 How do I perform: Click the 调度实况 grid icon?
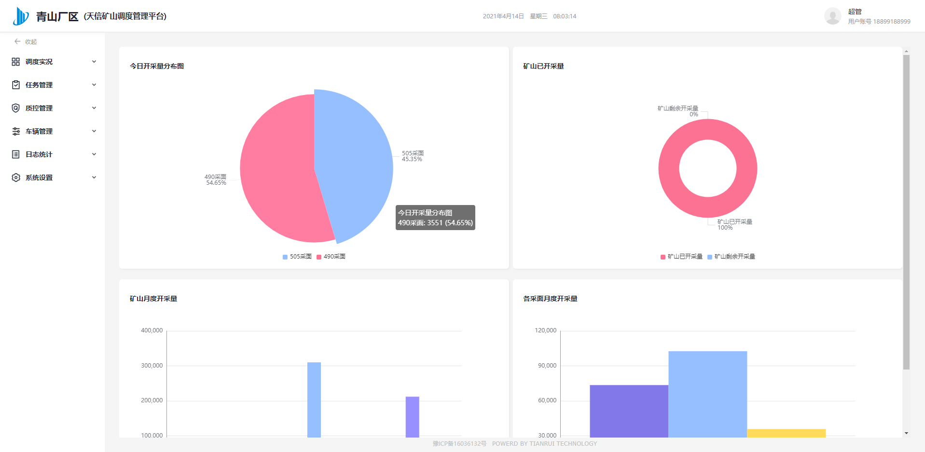[16, 62]
